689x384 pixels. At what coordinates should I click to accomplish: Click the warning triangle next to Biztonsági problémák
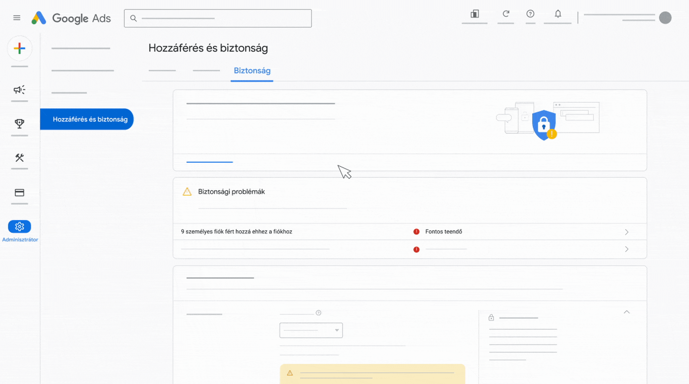coord(187,192)
